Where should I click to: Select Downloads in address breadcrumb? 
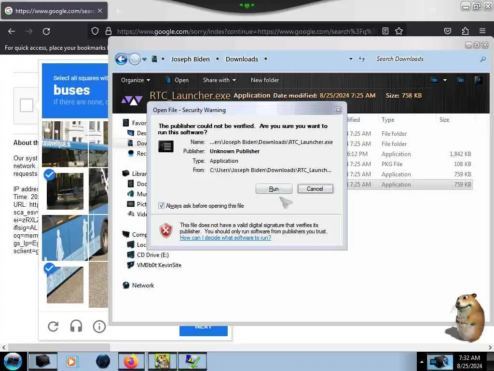242,59
